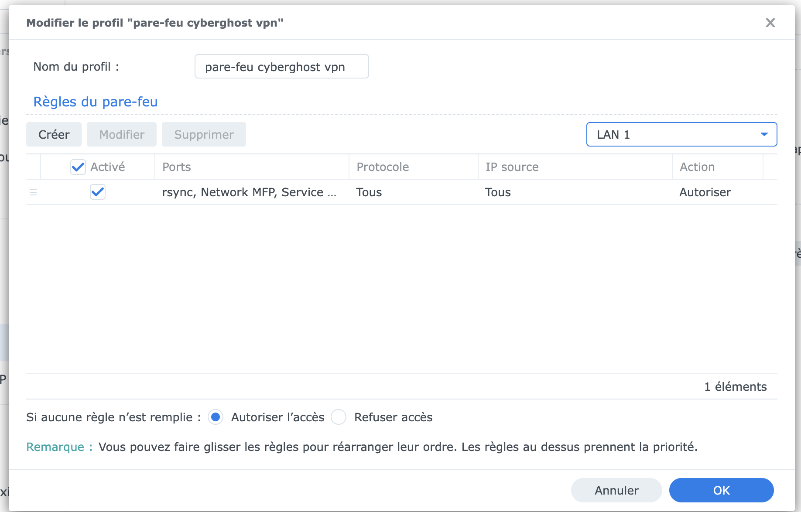Viewport: 801px width, 512px height.
Task: Click Annuler to cancel the changes
Action: point(616,490)
